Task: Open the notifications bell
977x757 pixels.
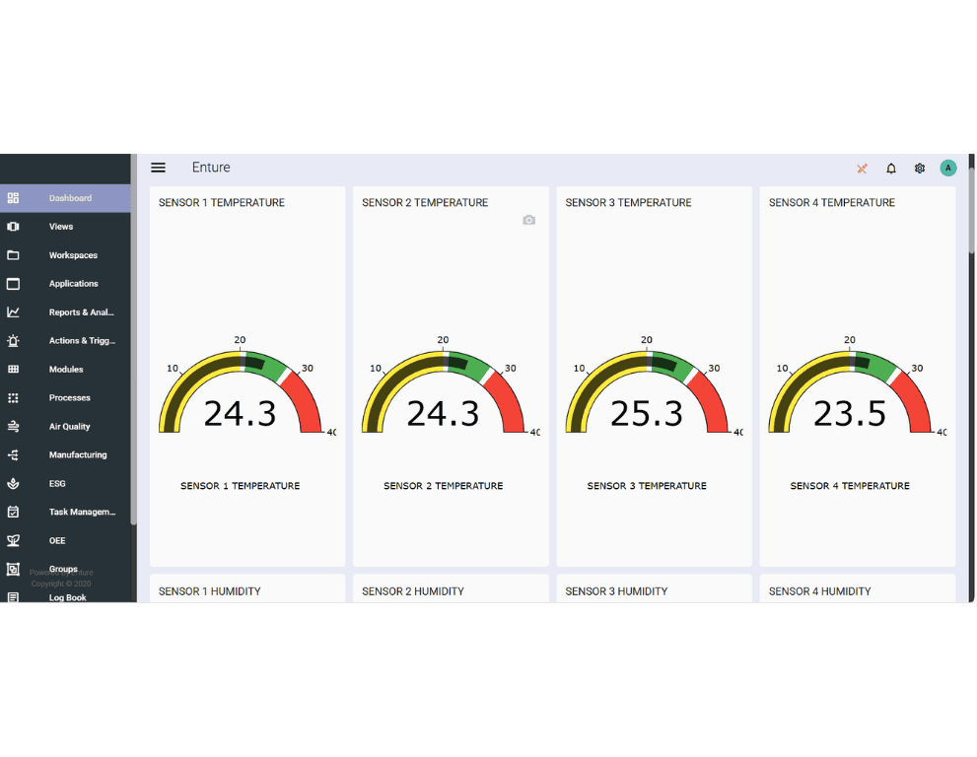Action: [891, 169]
